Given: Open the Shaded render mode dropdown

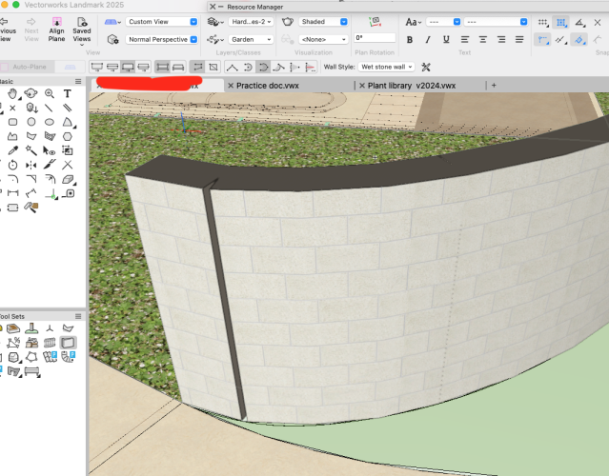Looking at the screenshot, I should (321, 21).
